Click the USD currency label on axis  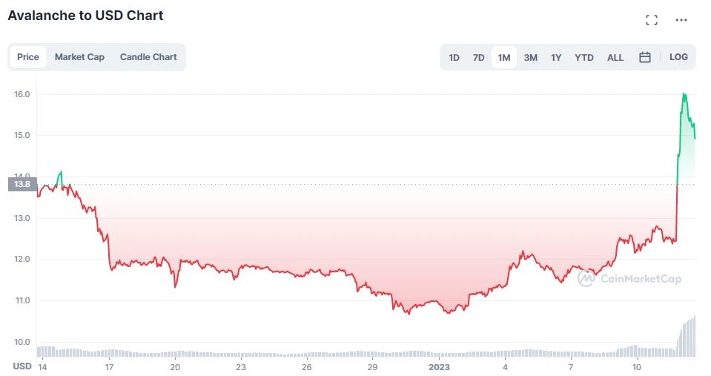(22, 366)
